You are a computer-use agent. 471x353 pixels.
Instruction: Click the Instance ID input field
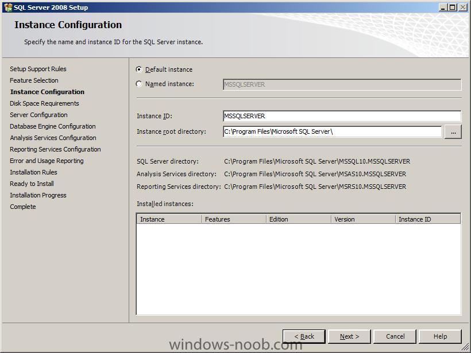(x=342, y=116)
